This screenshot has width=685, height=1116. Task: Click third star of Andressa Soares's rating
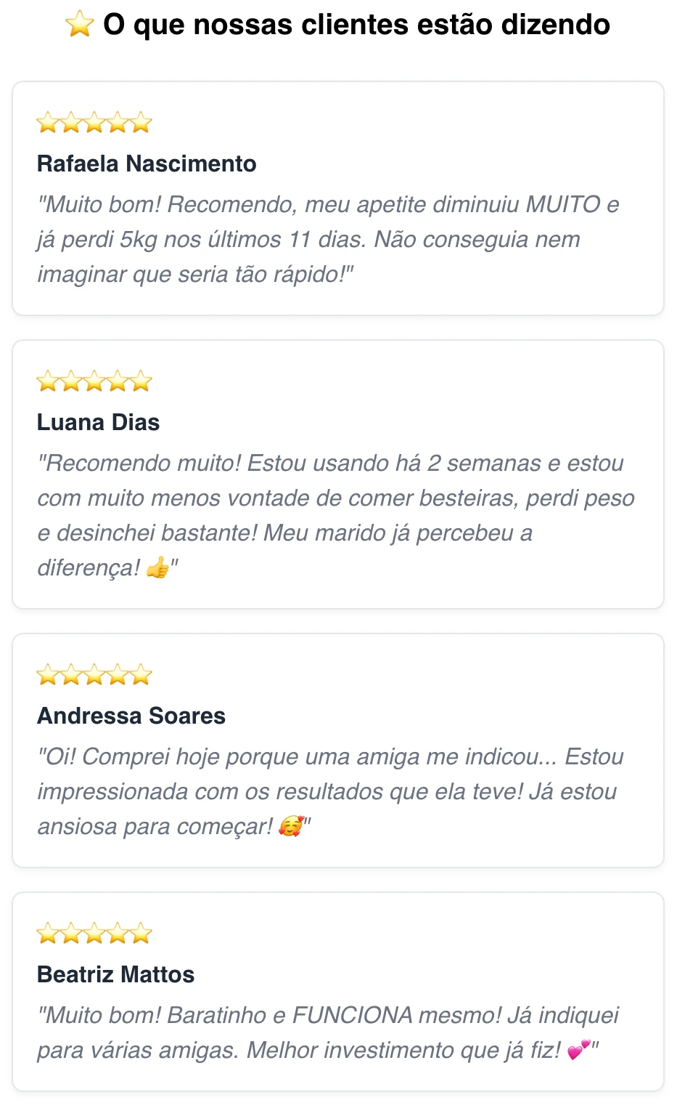pos(94,675)
